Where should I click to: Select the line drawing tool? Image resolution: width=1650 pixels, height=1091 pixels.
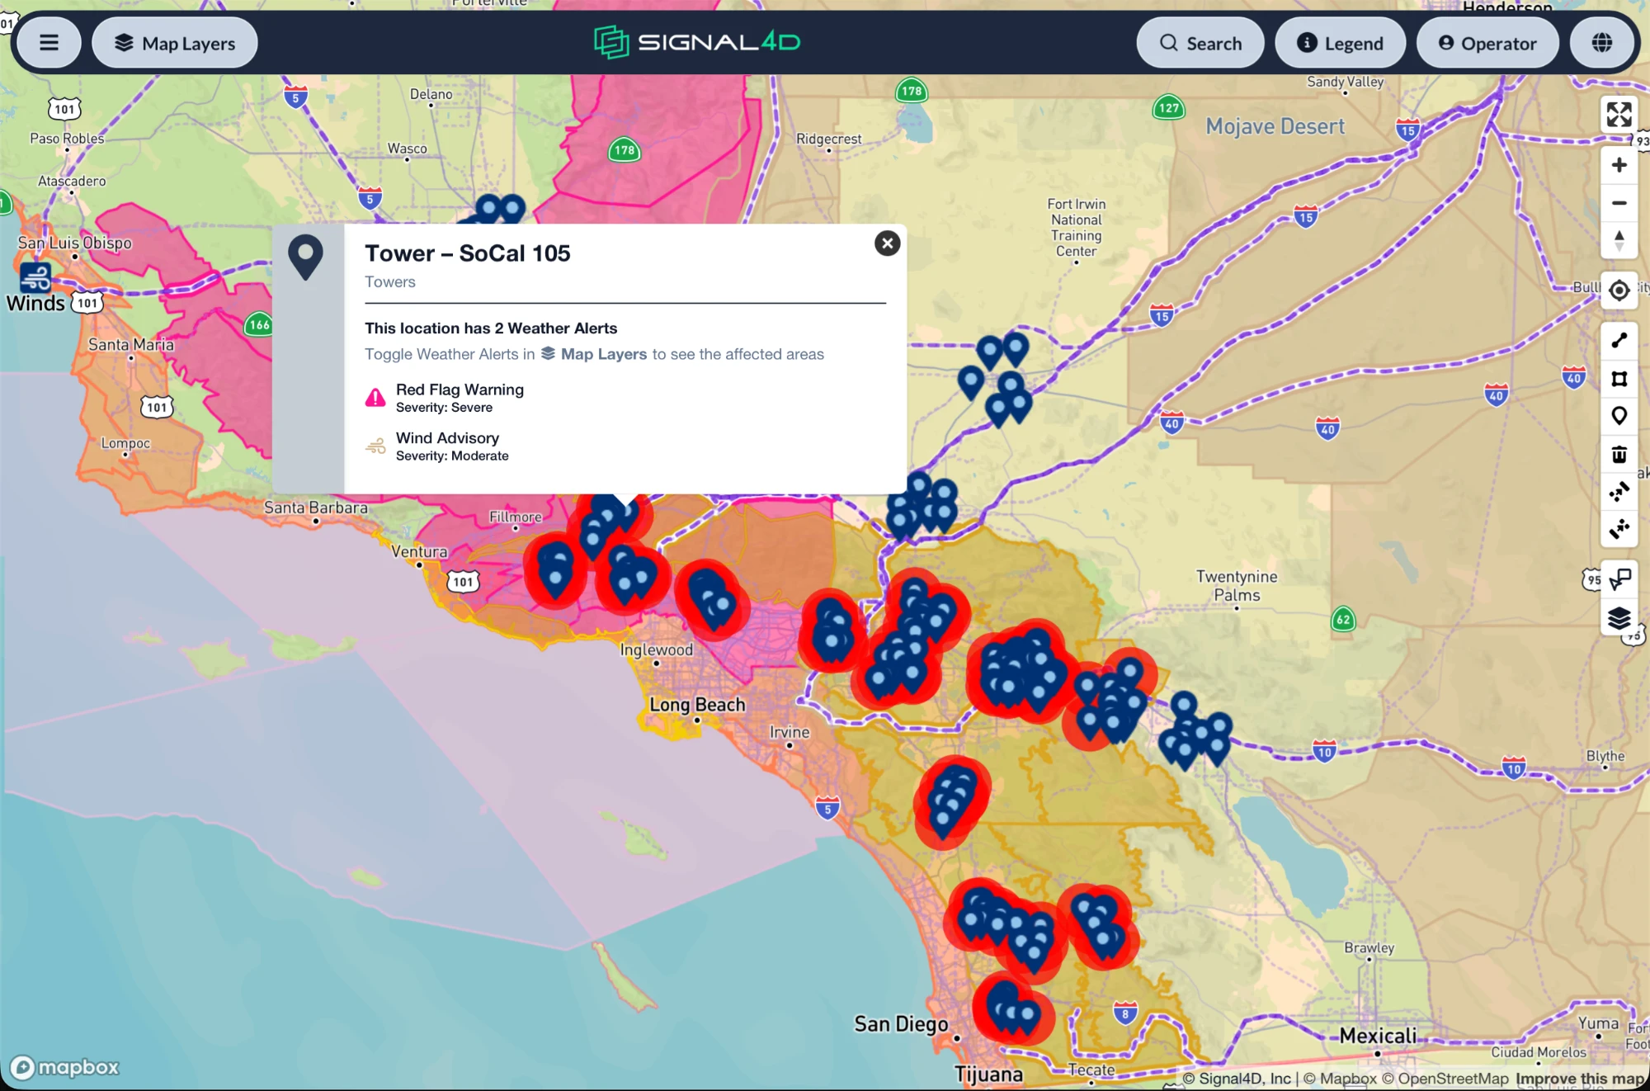tap(1619, 340)
